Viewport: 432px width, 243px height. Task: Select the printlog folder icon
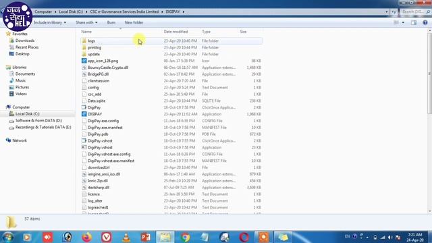coord(84,47)
